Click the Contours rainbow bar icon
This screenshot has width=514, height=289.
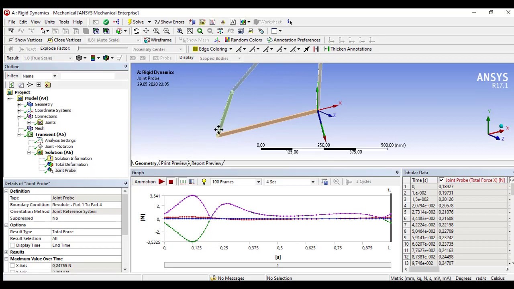click(x=93, y=58)
